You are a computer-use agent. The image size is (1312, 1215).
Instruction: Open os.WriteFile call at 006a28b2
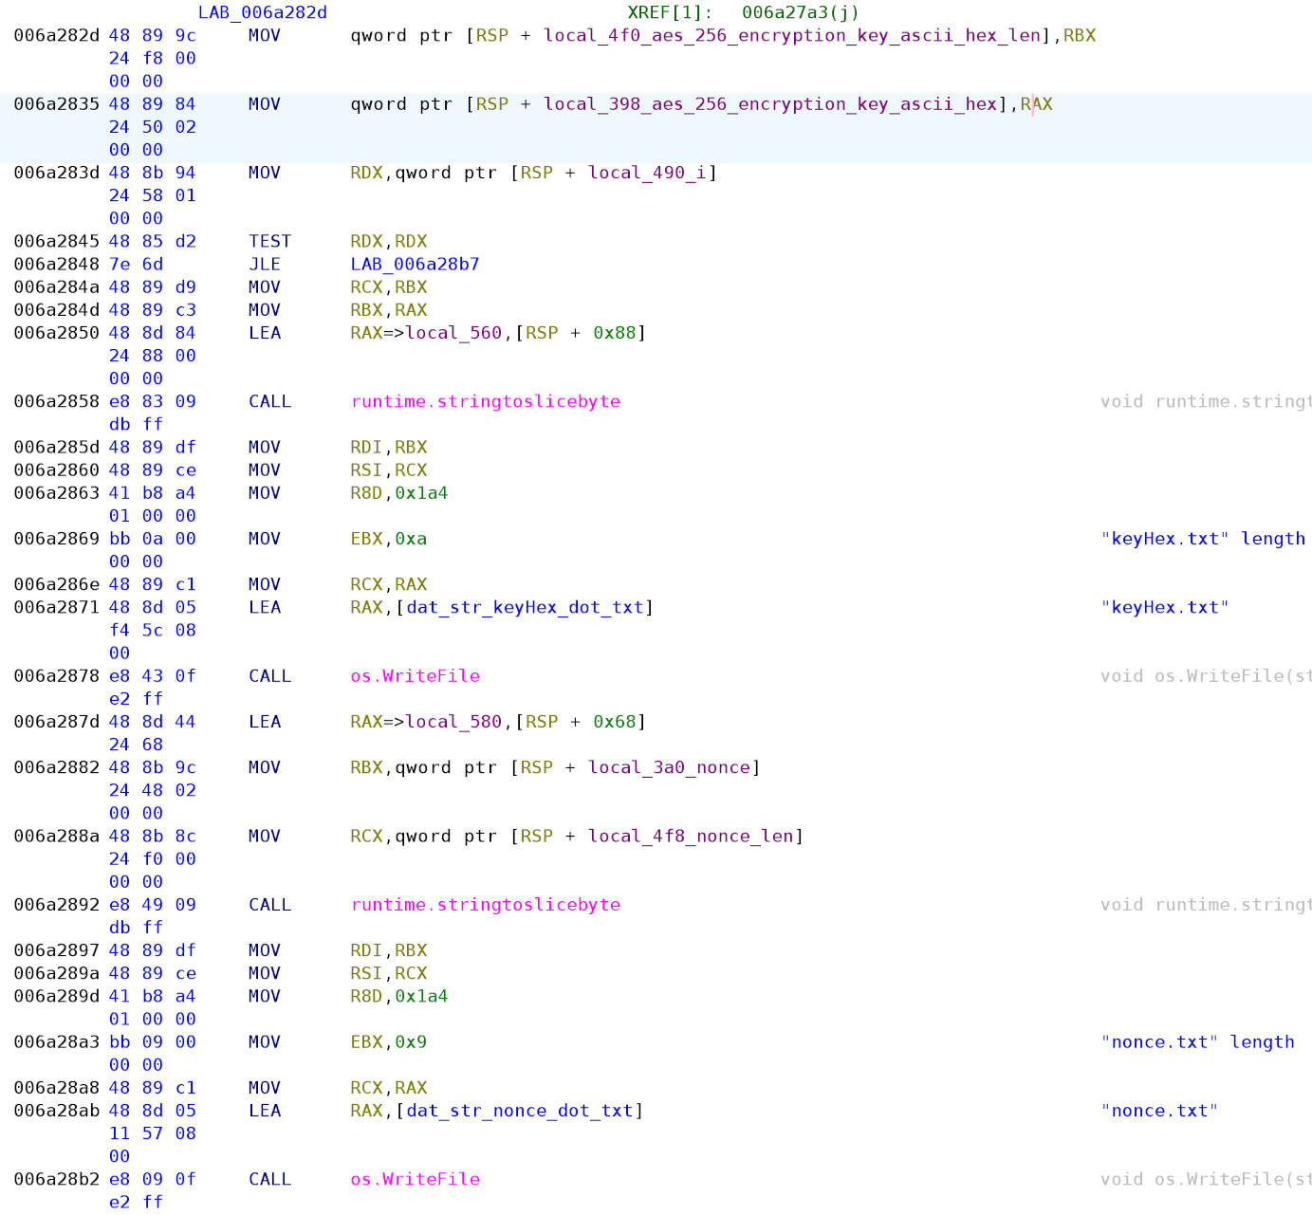tap(415, 1180)
